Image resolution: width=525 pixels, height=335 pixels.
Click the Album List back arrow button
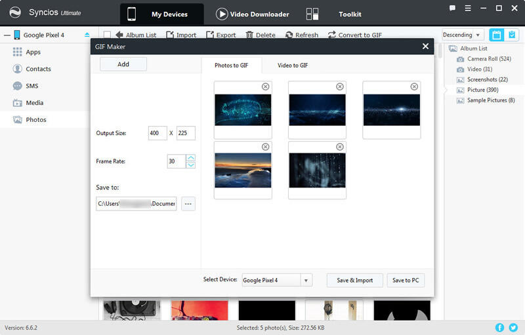pyautogui.click(x=136, y=35)
